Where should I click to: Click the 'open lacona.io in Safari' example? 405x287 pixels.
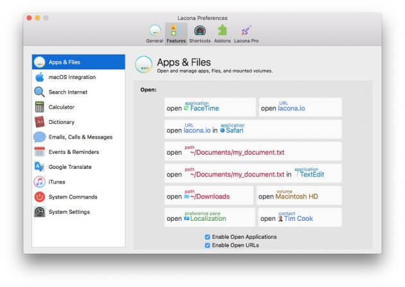[x=253, y=129]
